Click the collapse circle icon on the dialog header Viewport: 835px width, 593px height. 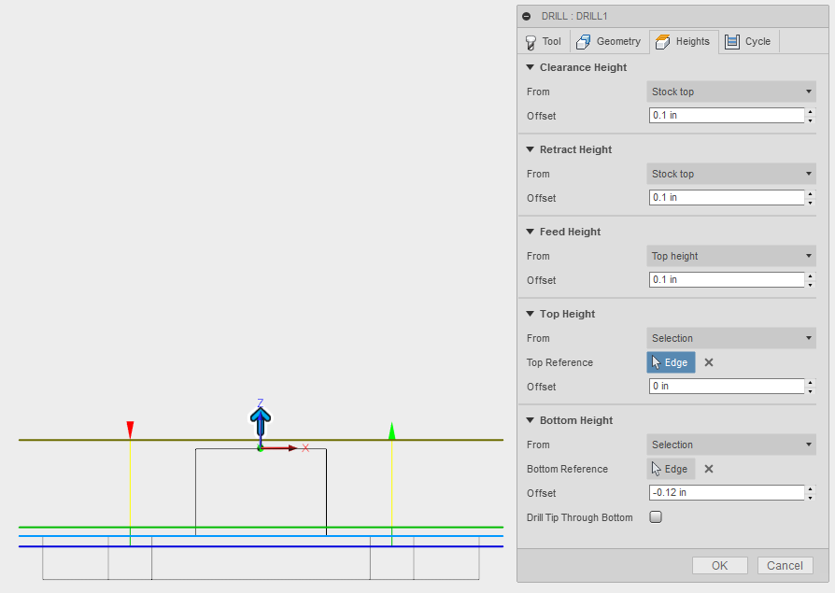pos(525,16)
